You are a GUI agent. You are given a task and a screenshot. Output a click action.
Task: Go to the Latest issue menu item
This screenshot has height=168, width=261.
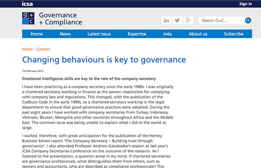tap(99, 34)
